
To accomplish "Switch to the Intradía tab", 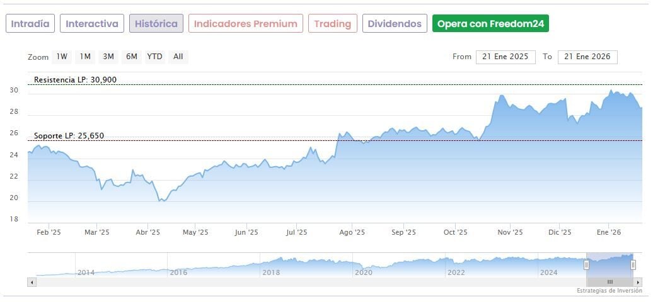I will [30, 24].
